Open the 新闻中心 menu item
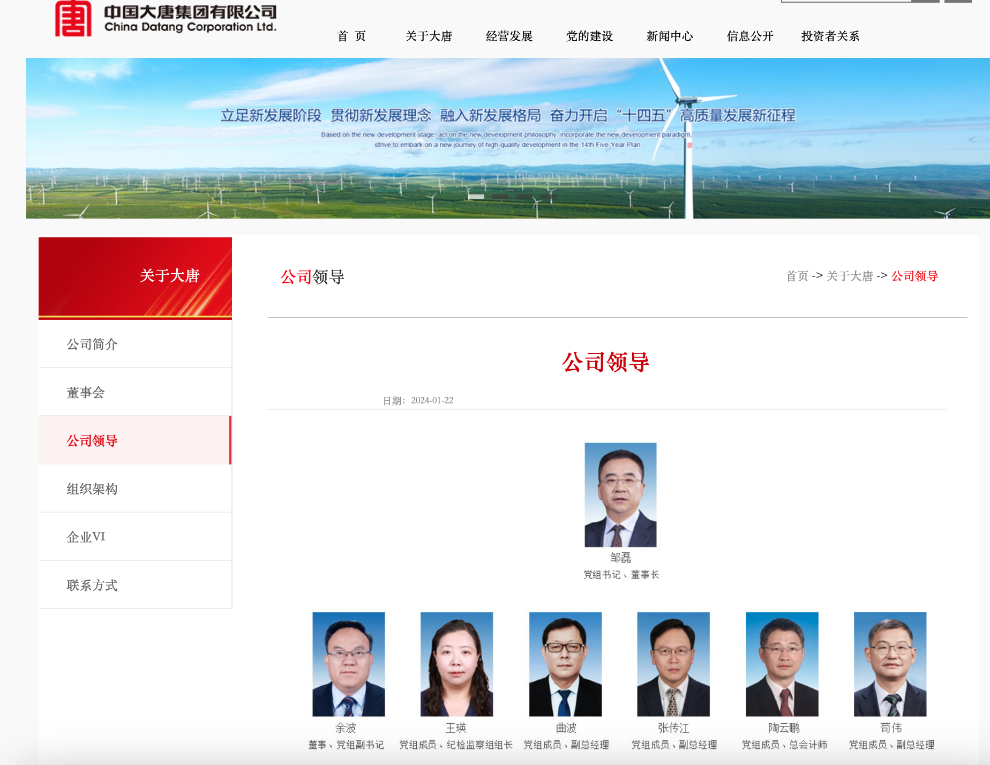Screen dimensions: 990x765 coord(669,36)
